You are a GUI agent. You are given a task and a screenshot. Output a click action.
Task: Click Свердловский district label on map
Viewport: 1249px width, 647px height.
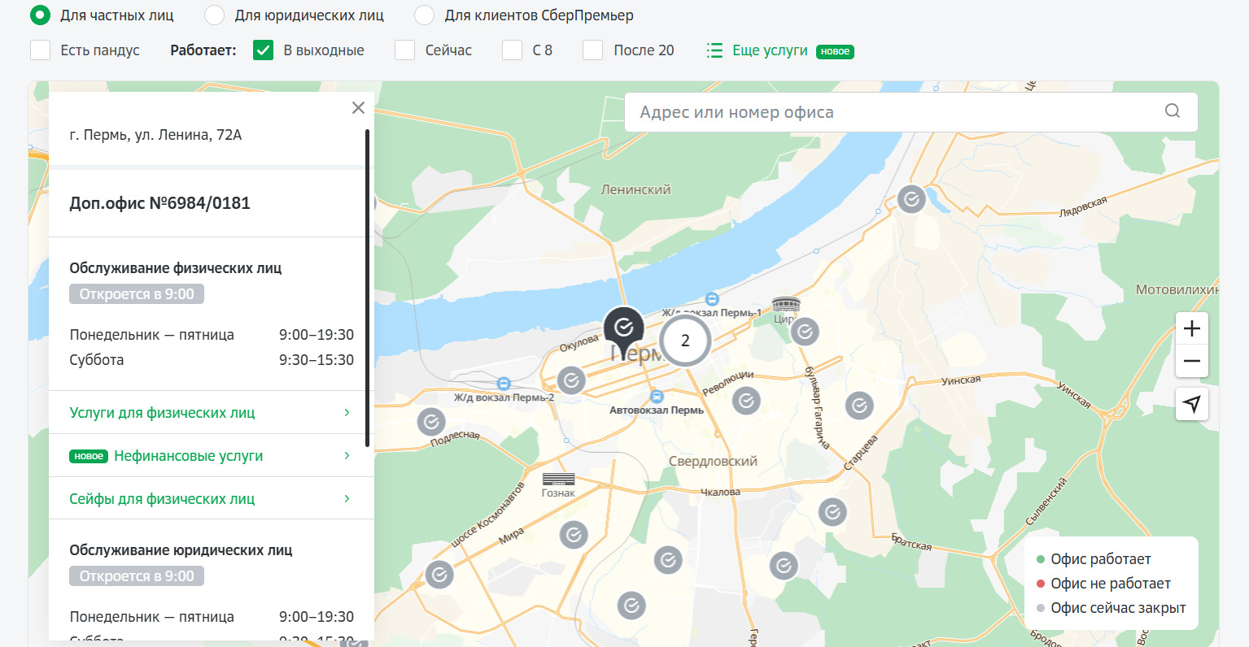[x=713, y=461]
